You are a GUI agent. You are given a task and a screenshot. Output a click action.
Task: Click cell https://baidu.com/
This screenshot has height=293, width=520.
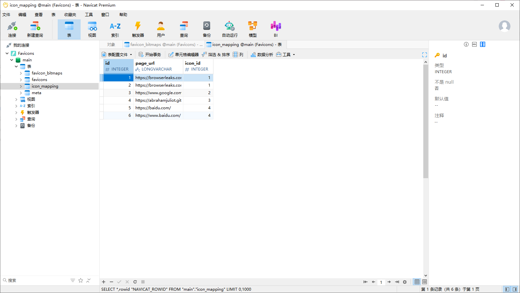[x=158, y=108]
